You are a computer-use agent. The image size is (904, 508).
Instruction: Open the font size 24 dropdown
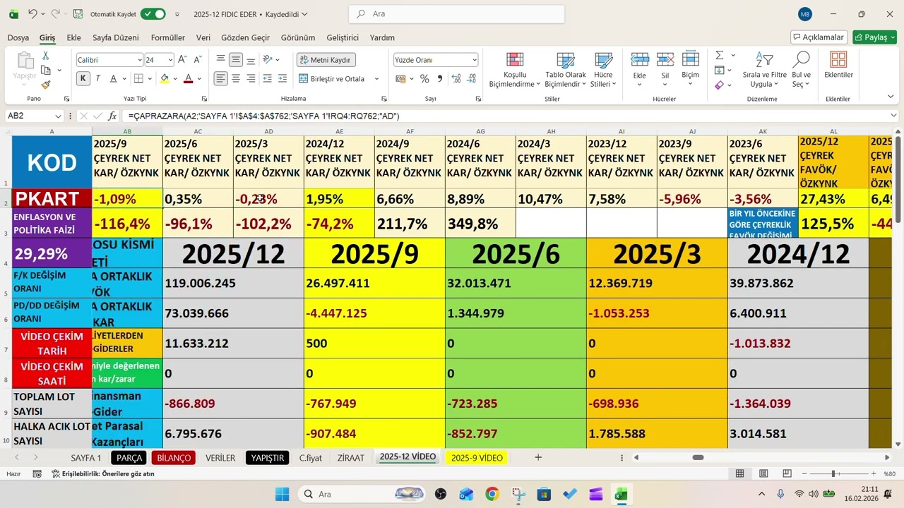click(x=169, y=60)
